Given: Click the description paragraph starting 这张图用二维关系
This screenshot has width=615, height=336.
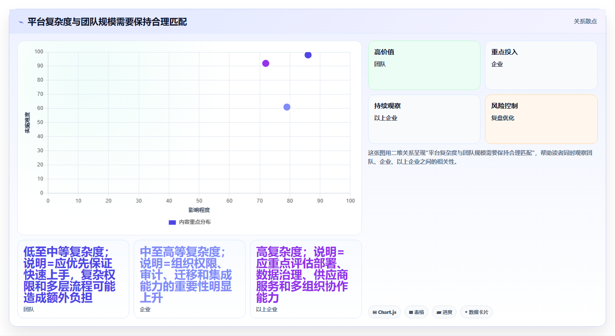Looking at the screenshot, I should click(x=480, y=157).
